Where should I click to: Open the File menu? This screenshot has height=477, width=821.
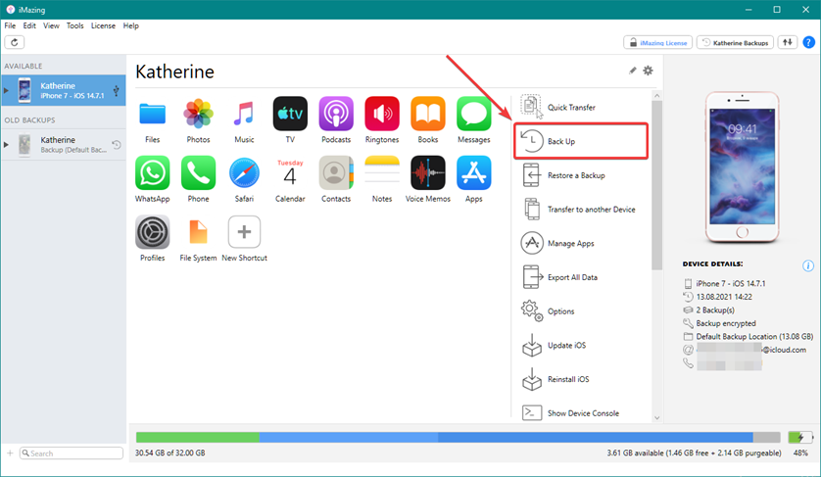[x=10, y=25]
